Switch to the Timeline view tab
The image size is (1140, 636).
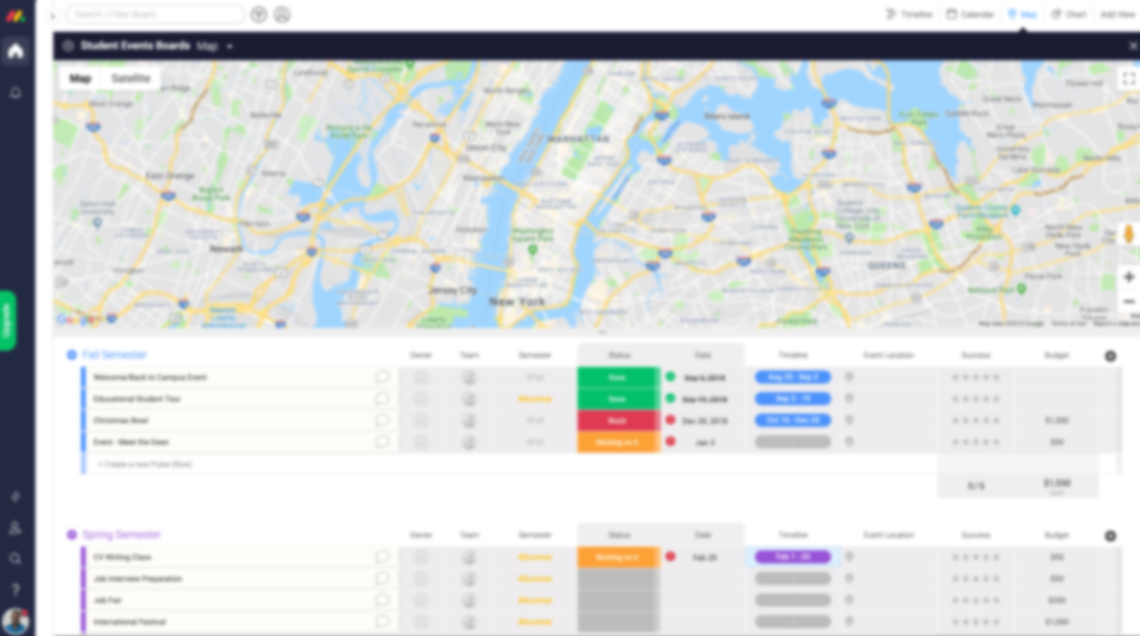click(909, 14)
